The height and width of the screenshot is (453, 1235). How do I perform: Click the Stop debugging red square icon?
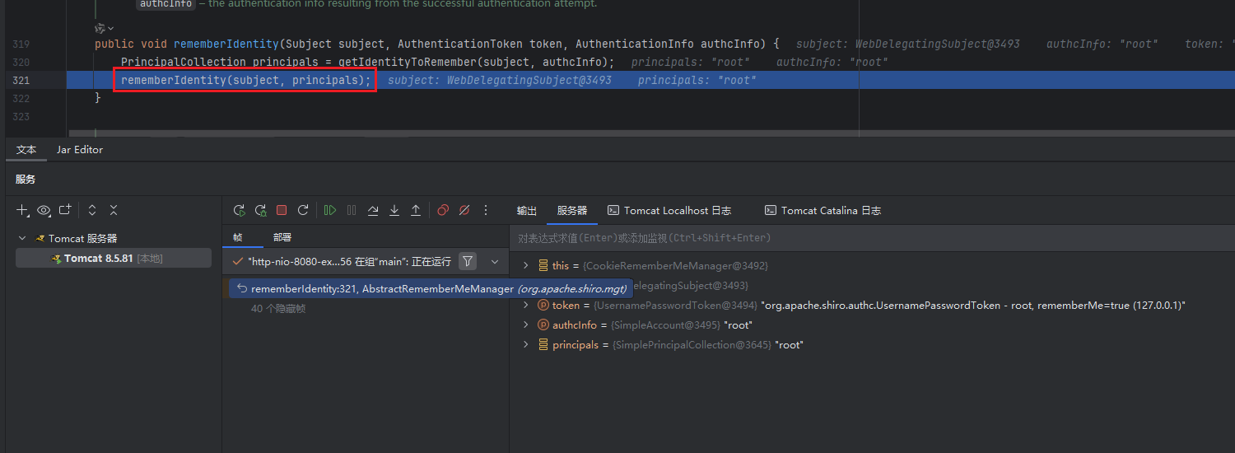click(x=282, y=211)
